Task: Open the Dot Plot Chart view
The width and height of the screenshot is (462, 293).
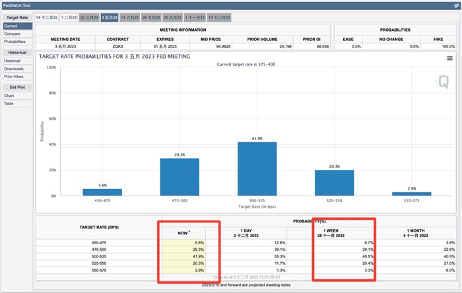Action: (x=9, y=95)
